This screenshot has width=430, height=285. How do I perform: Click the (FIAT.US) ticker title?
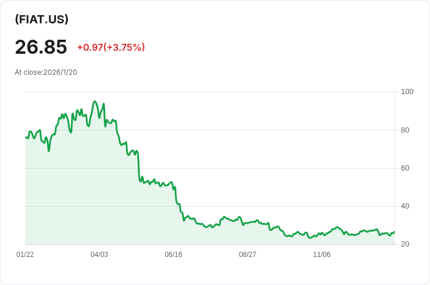[x=41, y=19]
